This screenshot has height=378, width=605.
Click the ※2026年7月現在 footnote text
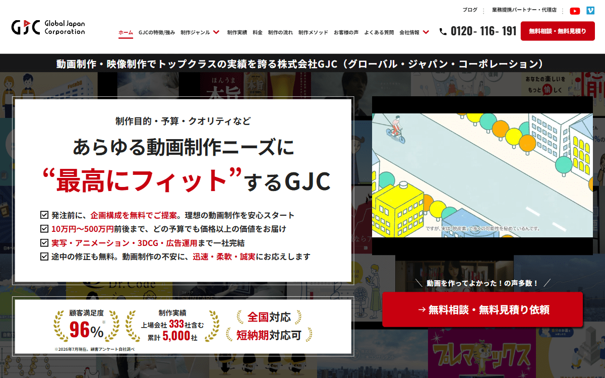(95, 349)
